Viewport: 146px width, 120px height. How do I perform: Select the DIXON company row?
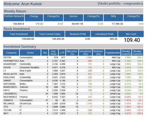(x=73, y=67)
